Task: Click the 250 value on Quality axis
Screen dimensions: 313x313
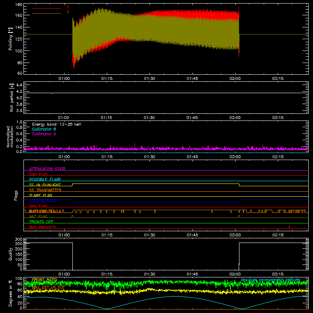Action: click(x=19, y=243)
